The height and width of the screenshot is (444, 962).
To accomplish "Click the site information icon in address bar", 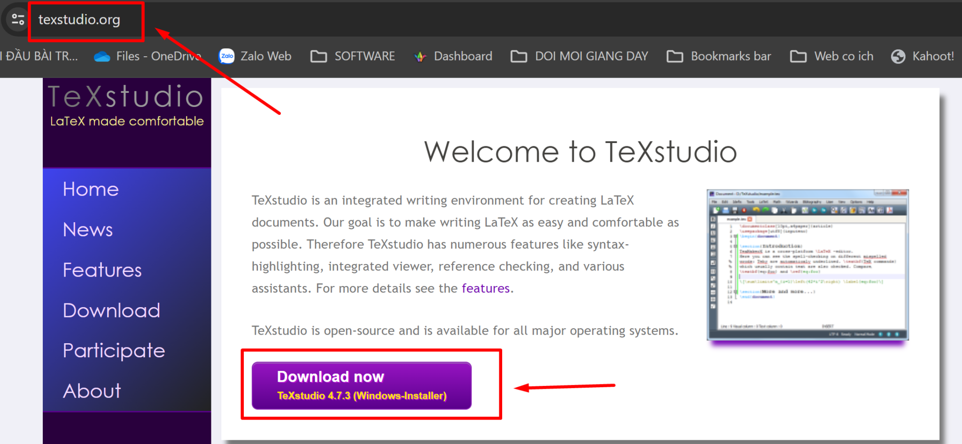I will (18, 19).
